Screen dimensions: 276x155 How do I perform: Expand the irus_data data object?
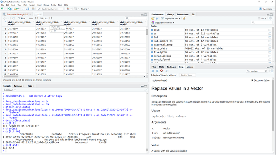pyautogui.click(x=152, y=48)
